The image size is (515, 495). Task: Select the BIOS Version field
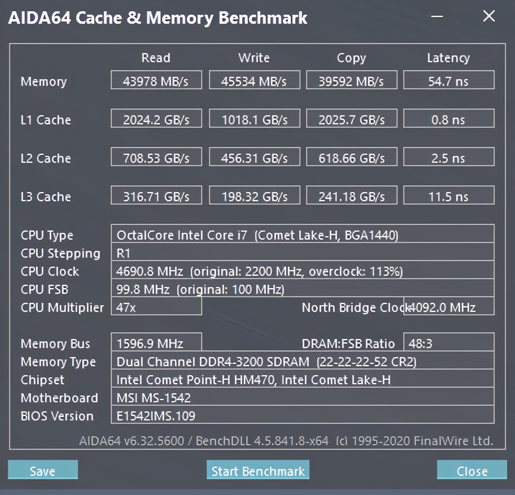tap(302, 415)
